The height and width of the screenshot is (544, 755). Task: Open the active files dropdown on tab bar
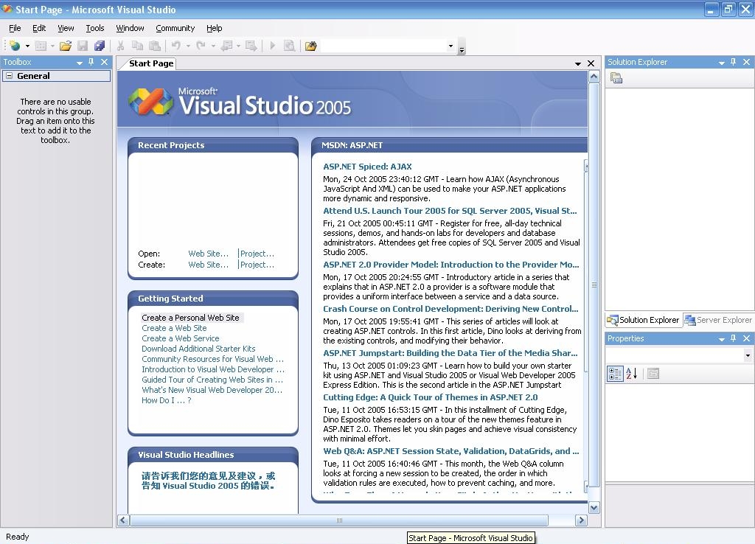578,63
